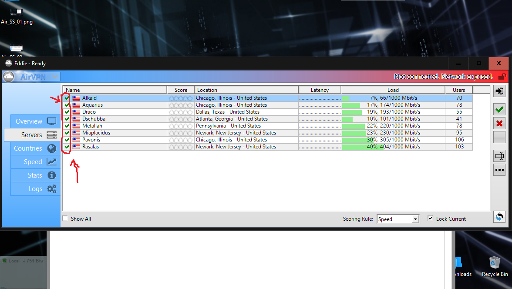Click the green check next to Miaplacidus
The height and width of the screenshot is (289, 512).
[x=67, y=133]
